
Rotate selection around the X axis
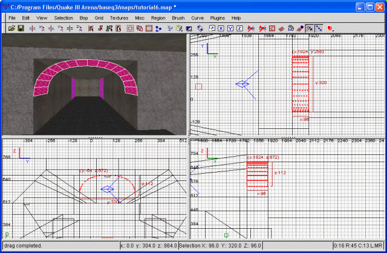coord(42,28)
